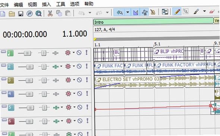Open a project using the folder icon

tap(12, 14)
